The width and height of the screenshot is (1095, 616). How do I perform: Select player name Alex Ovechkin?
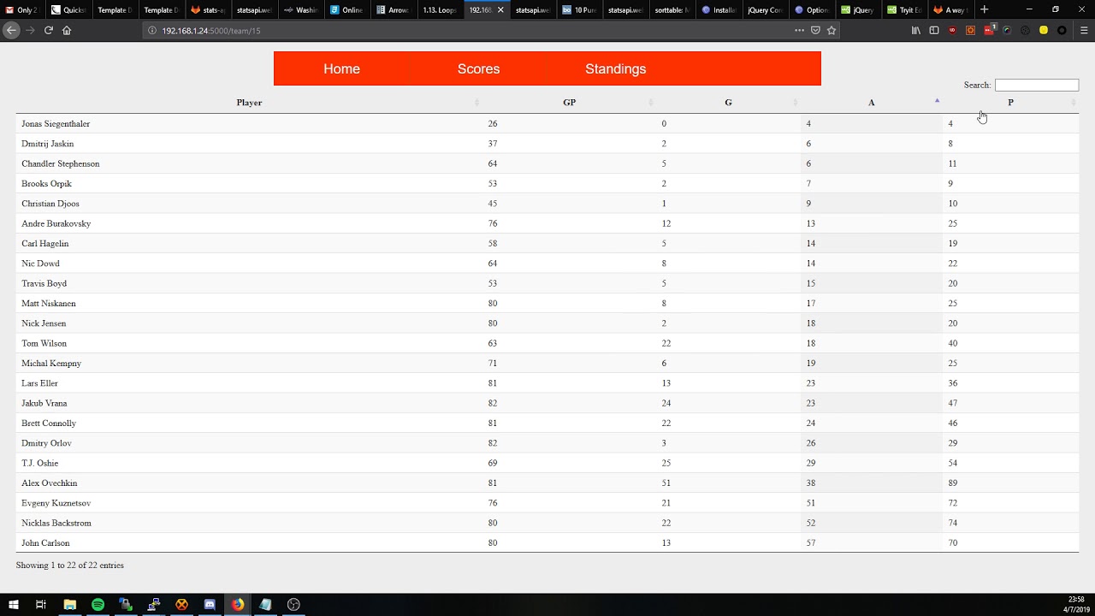50,483
